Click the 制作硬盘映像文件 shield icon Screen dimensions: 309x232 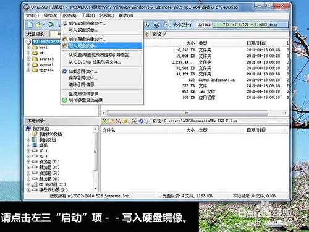coord(64,39)
